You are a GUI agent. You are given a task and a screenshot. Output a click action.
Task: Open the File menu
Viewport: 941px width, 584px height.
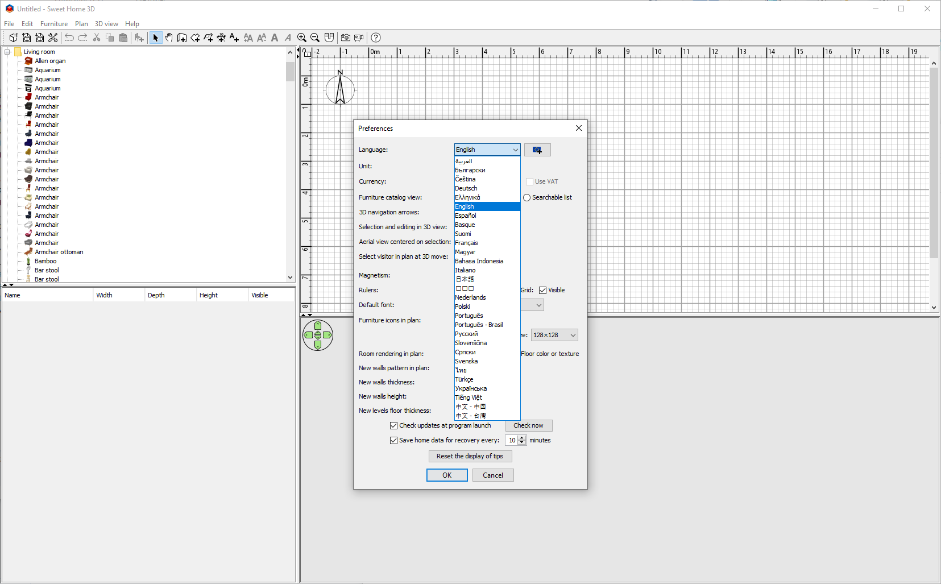[x=9, y=24]
